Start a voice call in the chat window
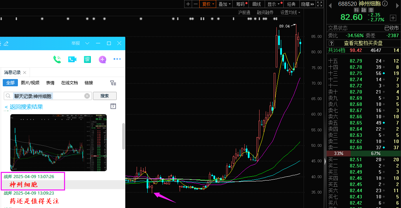The width and height of the screenshot is (401, 208). (57, 59)
